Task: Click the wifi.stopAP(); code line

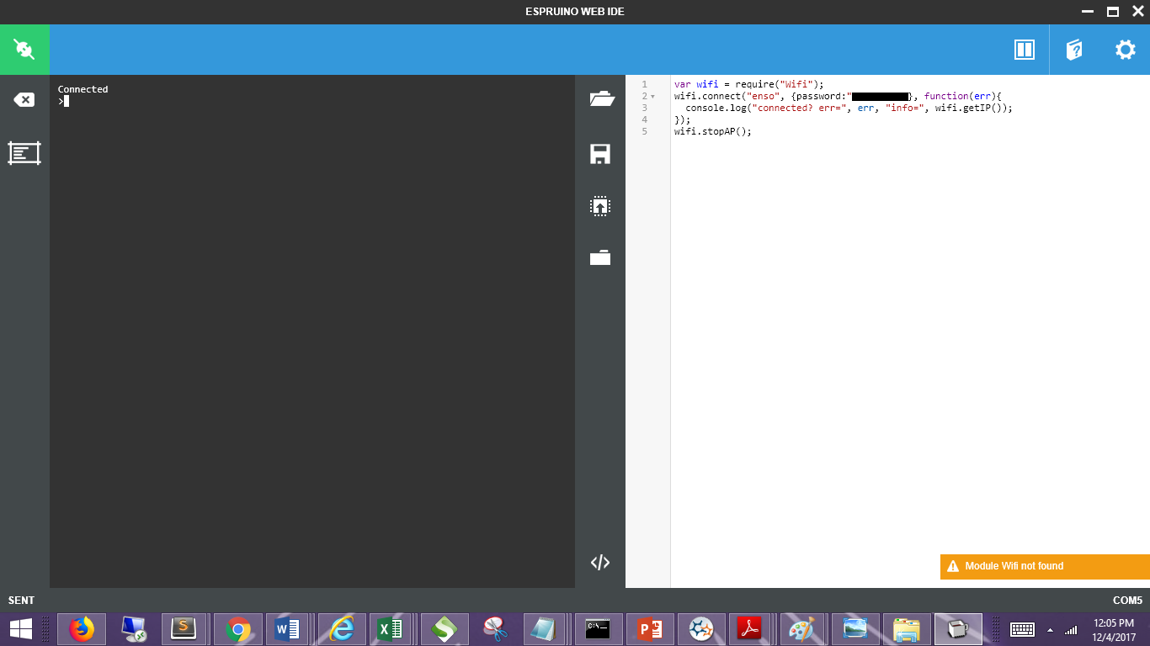Action: coord(712,132)
